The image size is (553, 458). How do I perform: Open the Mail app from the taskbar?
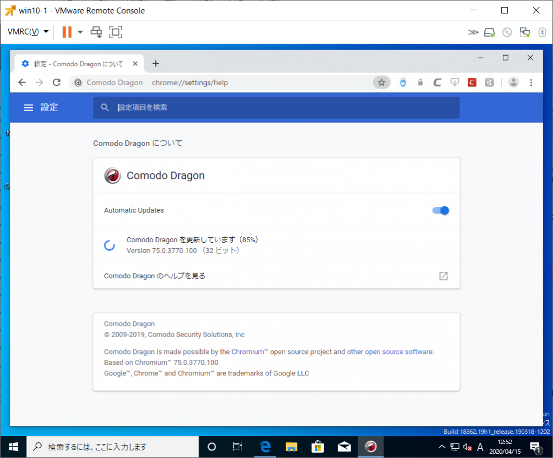point(344,447)
